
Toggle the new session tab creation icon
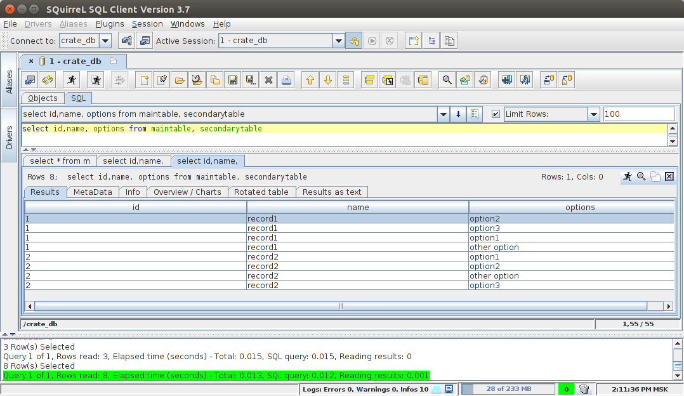coord(413,40)
